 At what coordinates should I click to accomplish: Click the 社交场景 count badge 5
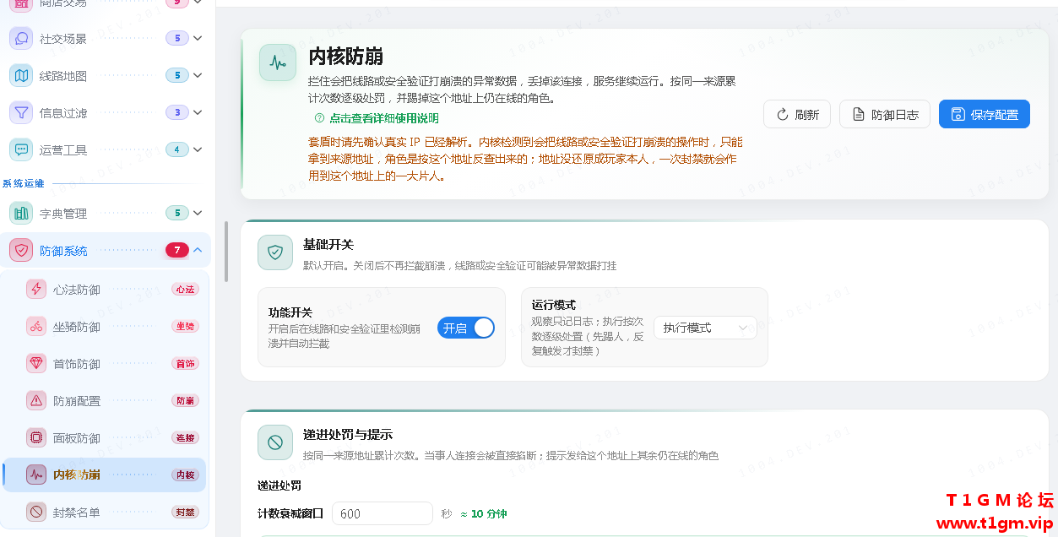coord(177,38)
